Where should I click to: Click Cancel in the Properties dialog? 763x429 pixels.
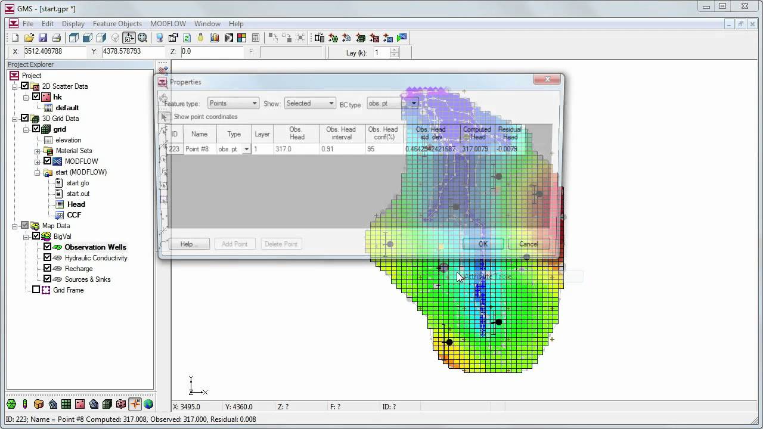528,244
